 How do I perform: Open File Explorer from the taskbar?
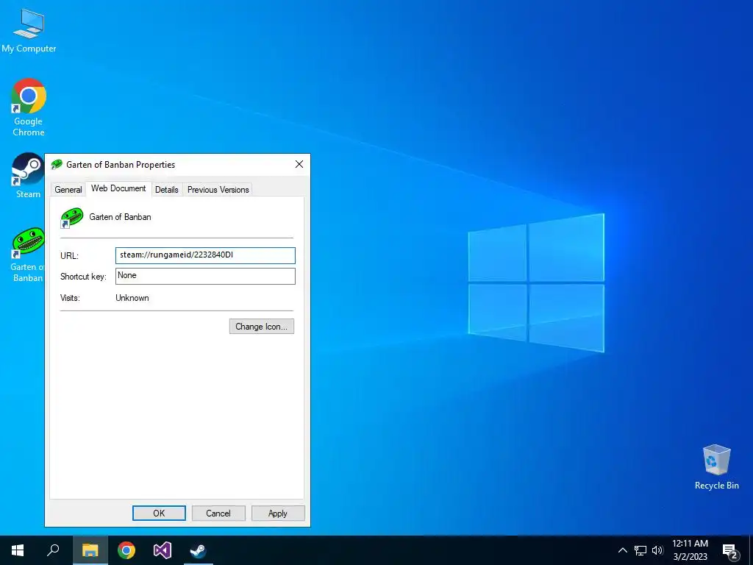click(x=90, y=550)
